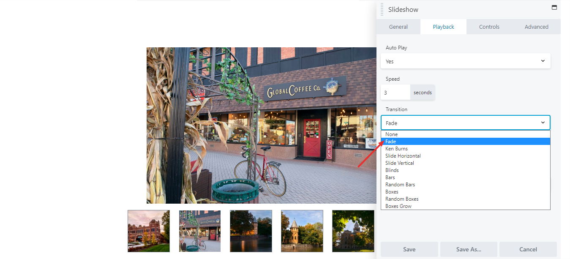This screenshot has width=570, height=259.
Task: Switch to the Controls tab
Action: [489, 27]
